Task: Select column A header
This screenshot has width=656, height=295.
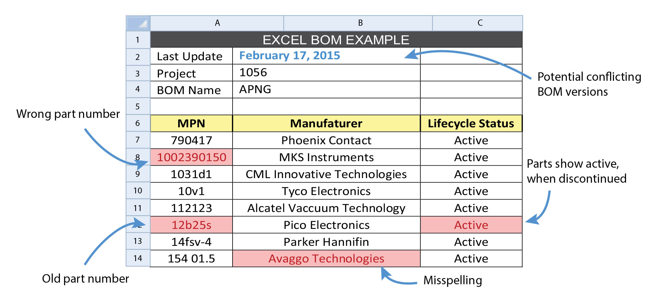Action: [217, 23]
